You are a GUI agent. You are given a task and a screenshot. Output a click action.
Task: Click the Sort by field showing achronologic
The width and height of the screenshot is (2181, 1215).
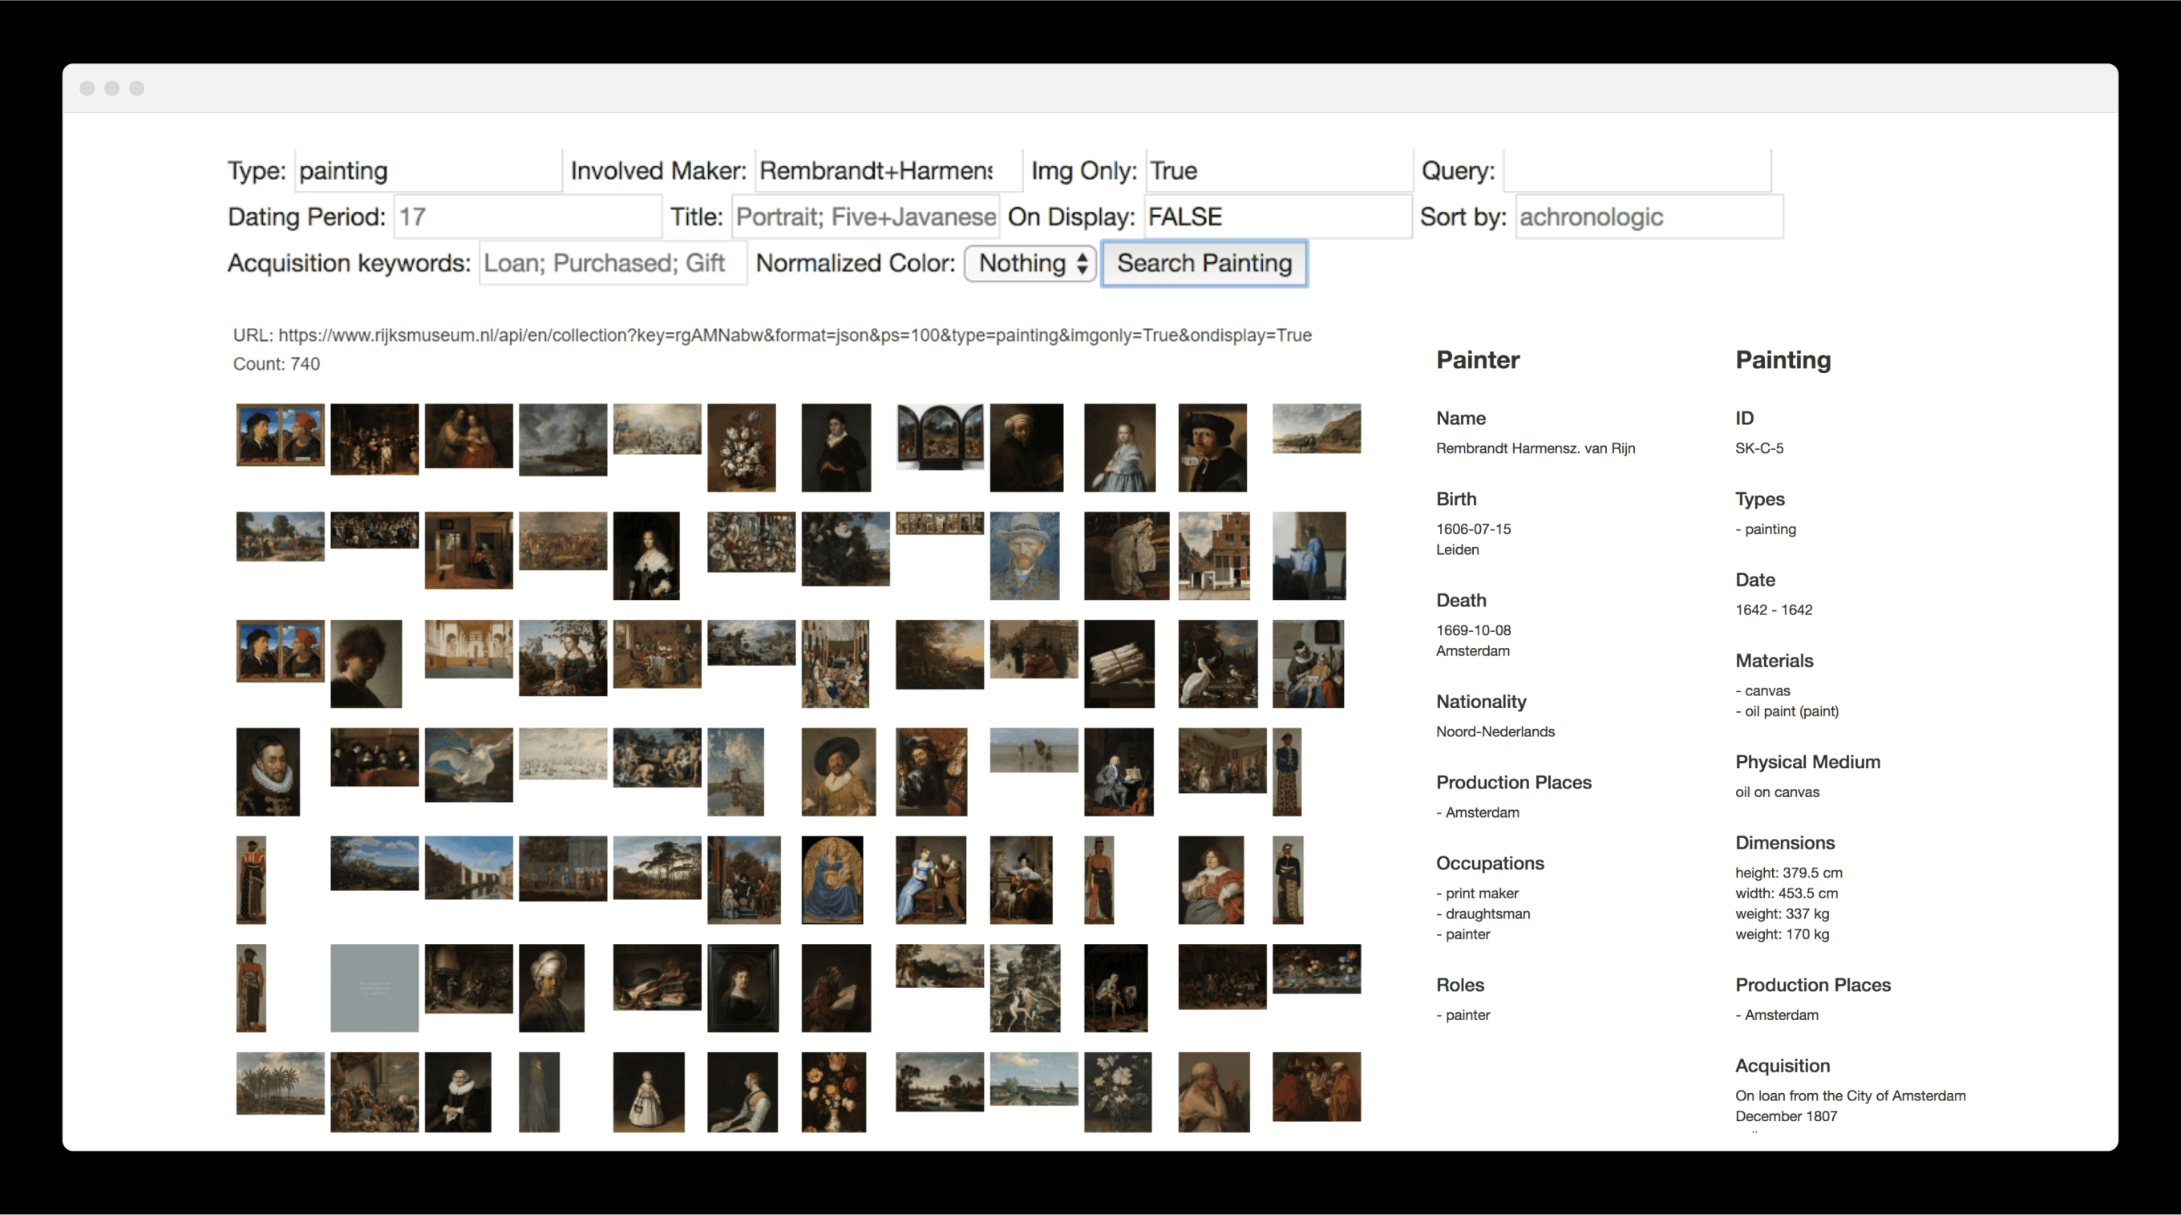[x=1648, y=217]
